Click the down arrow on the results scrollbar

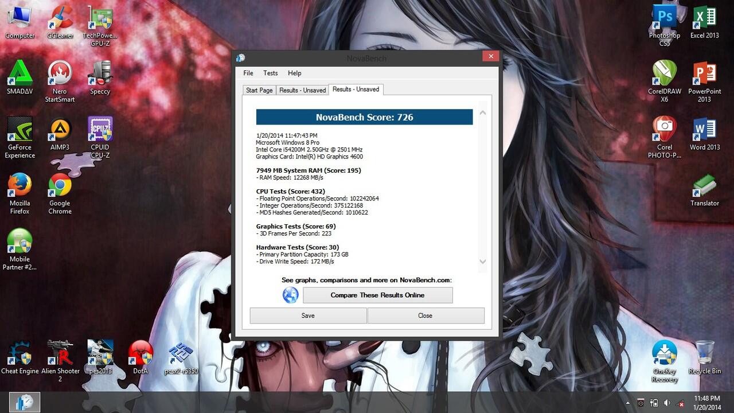482,262
